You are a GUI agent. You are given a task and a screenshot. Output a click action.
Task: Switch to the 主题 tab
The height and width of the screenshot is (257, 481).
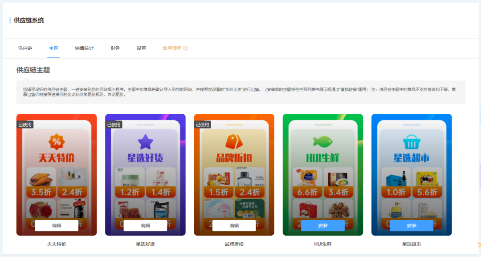(53, 48)
